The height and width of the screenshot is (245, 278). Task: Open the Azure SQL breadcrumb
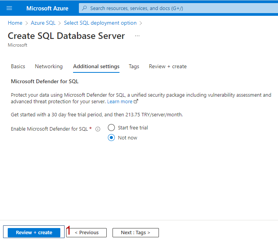(x=43, y=23)
